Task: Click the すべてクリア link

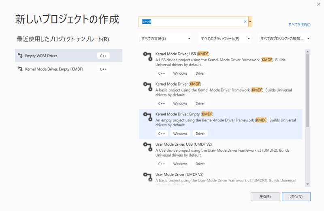Action: [x=299, y=25]
